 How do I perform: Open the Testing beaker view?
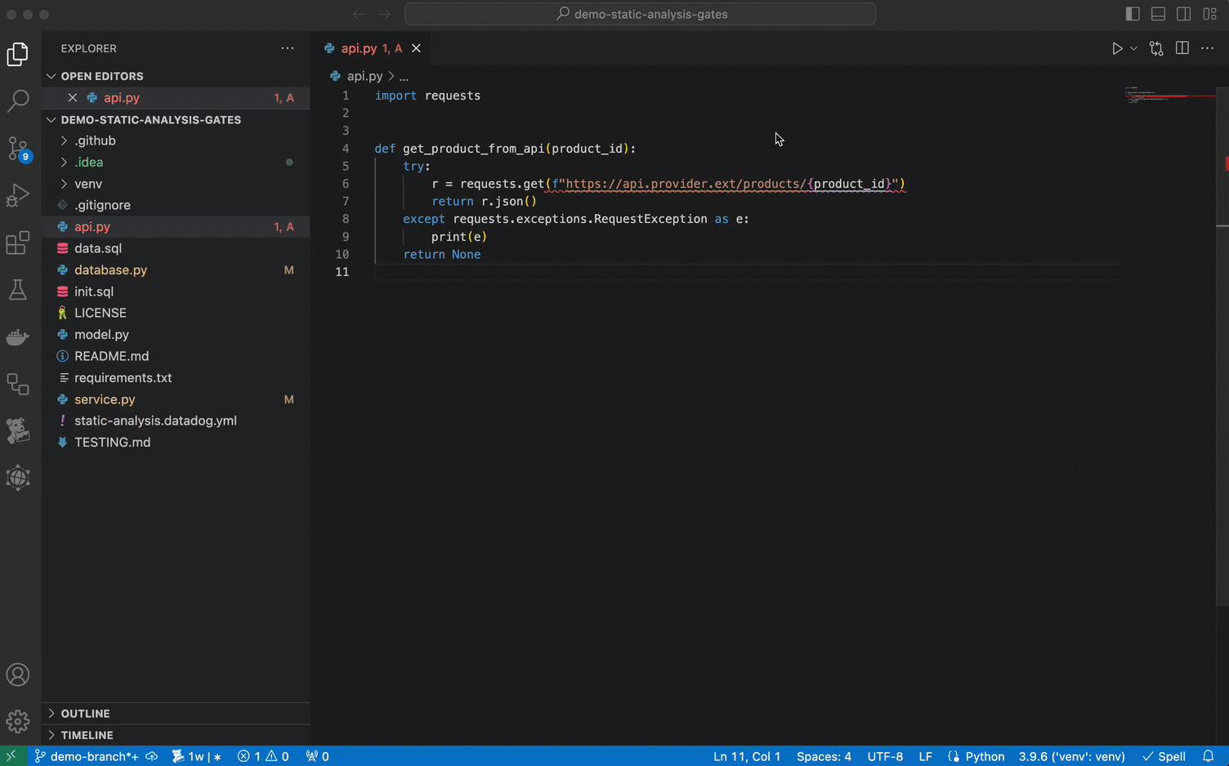coord(18,290)
